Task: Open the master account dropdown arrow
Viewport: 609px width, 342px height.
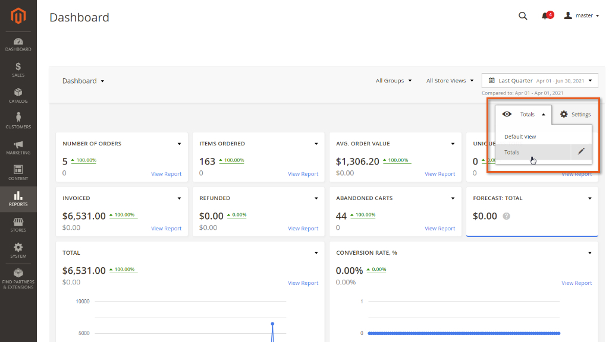Action: (597, 16)
